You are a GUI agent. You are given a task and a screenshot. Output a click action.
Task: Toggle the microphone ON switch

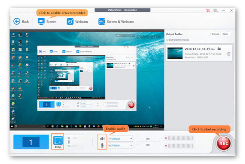coord(148,145)
